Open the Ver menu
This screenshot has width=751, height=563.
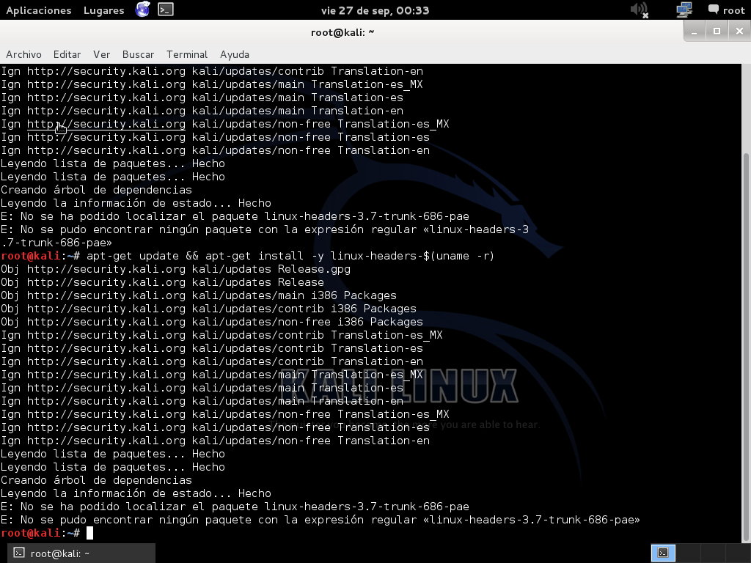pyautogui.click(x=101, y=54)
